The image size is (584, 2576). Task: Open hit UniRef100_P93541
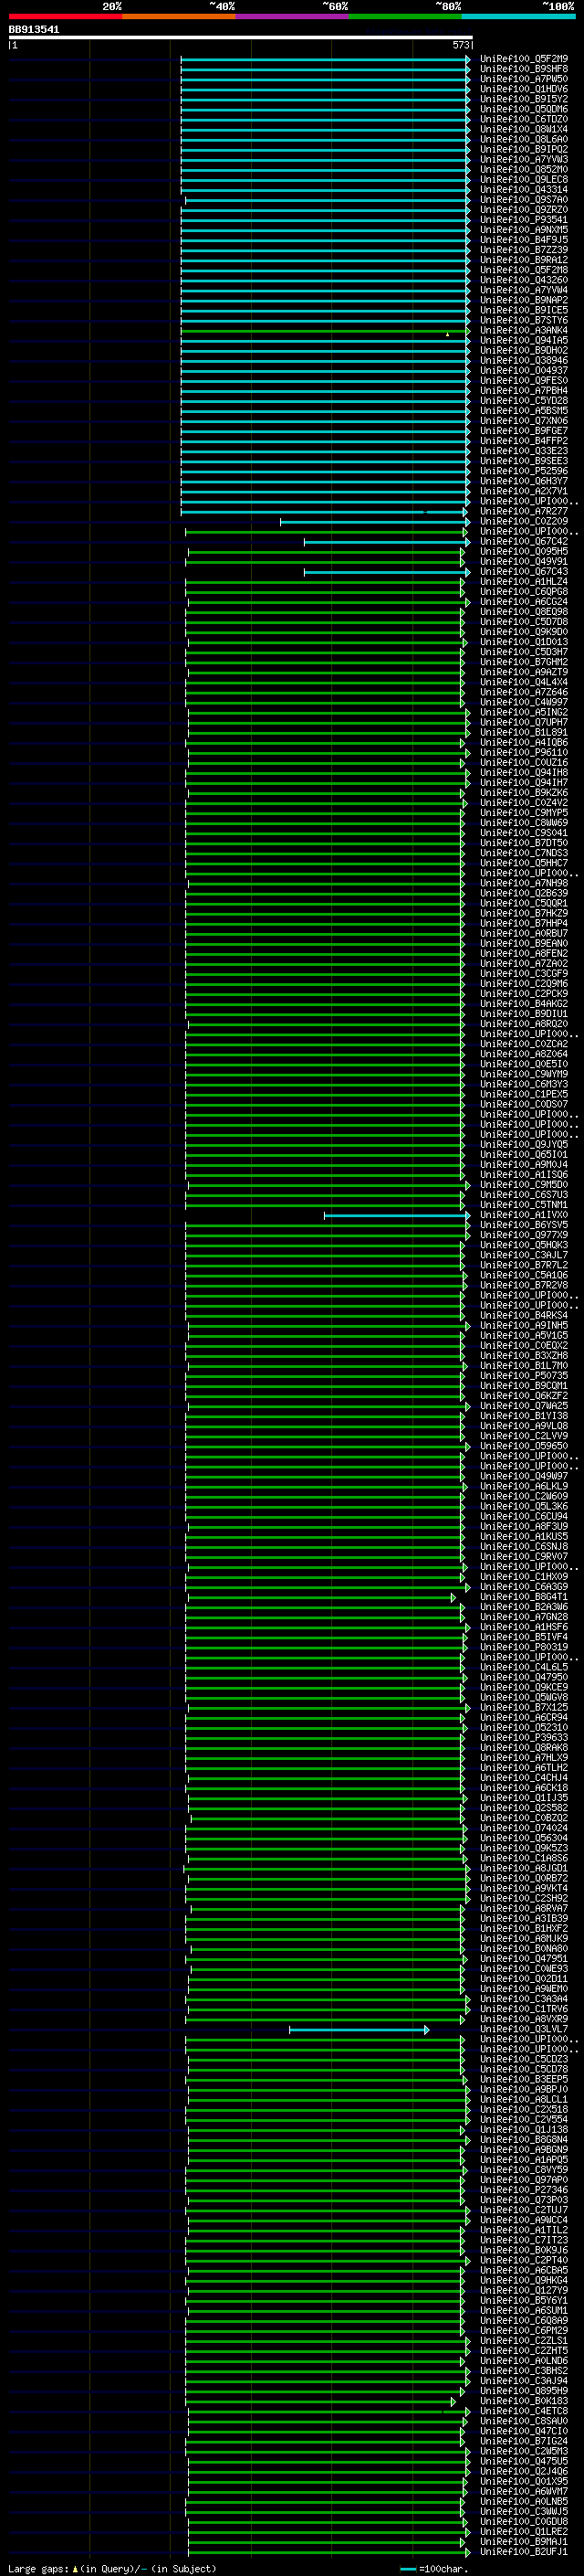(x=523, y=220)
